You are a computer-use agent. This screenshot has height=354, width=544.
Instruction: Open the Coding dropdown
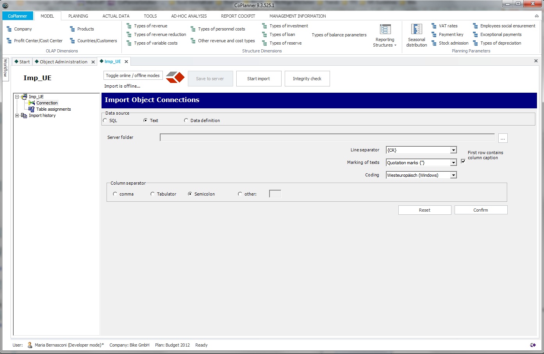coord(453,175)
